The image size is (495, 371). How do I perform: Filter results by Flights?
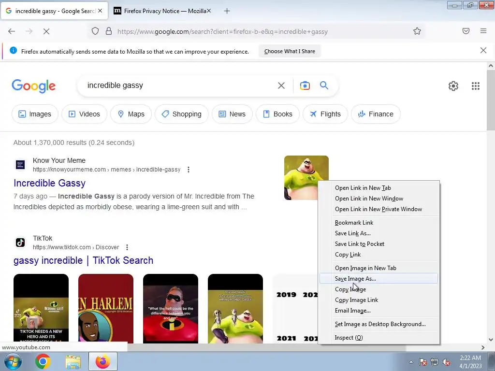pyautogui.click(x=325, y=114)
